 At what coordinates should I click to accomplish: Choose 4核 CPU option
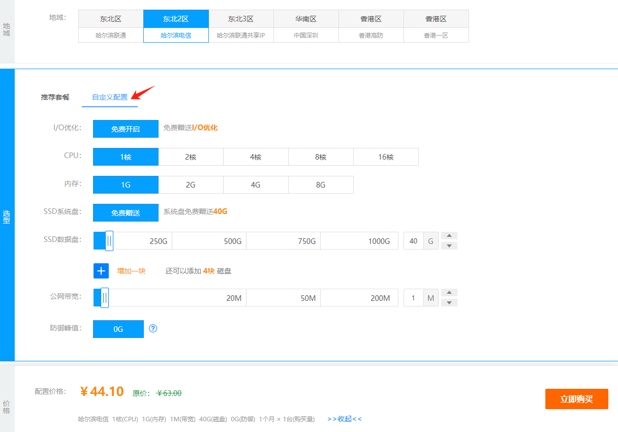(256, 157)
